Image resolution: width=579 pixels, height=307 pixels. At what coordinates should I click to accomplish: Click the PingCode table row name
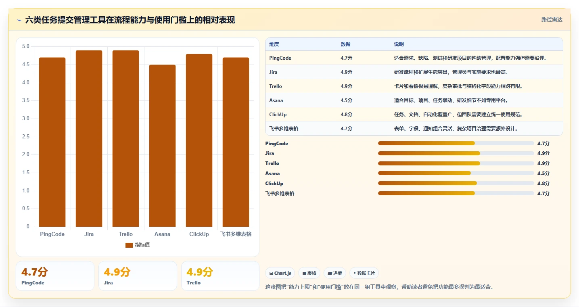pyautogui.click(x=280, y=58)
